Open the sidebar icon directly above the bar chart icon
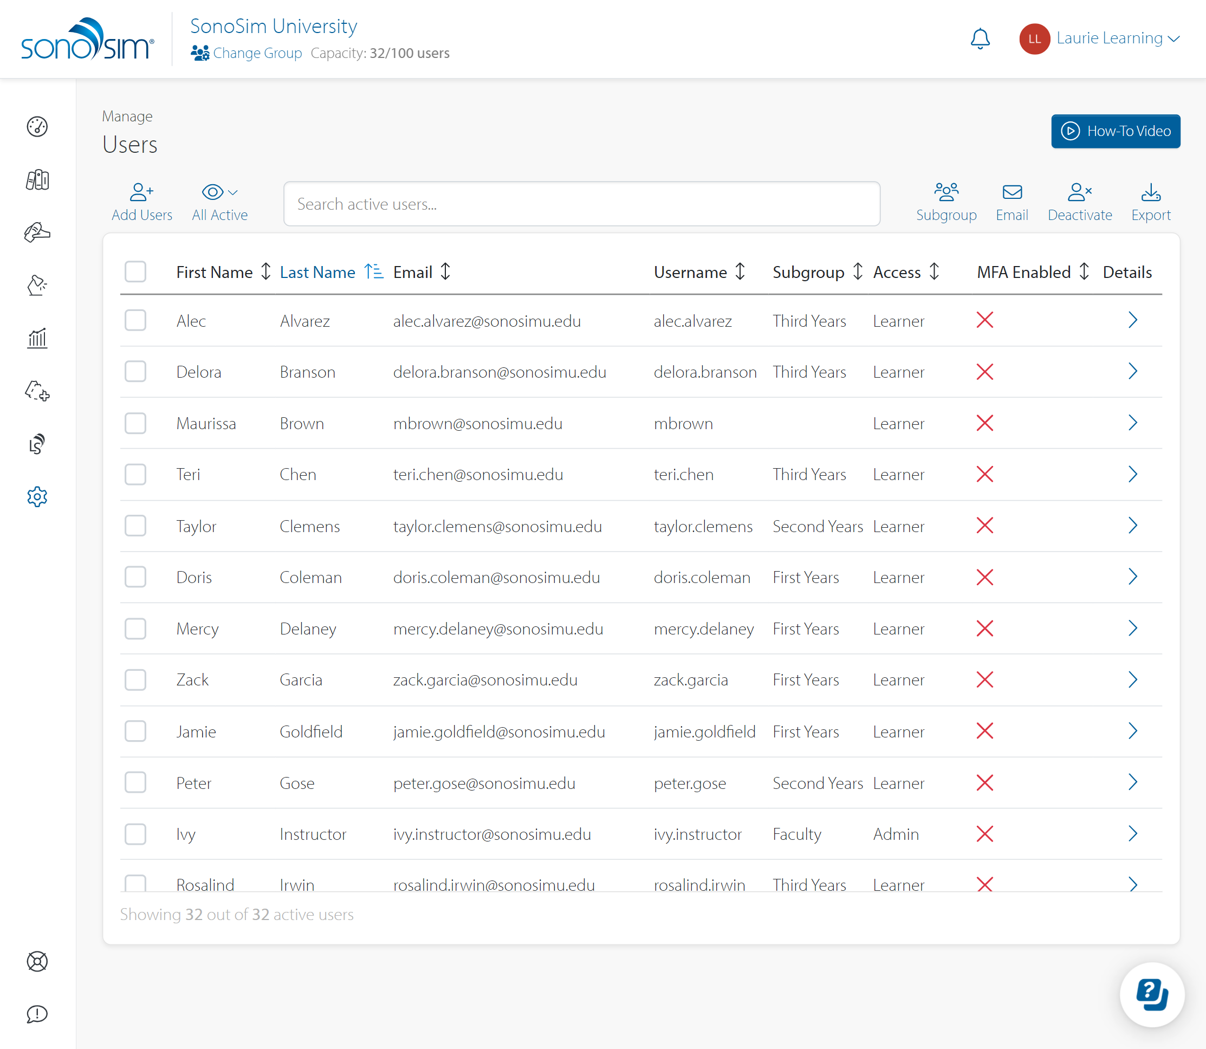 click(37, 285)
